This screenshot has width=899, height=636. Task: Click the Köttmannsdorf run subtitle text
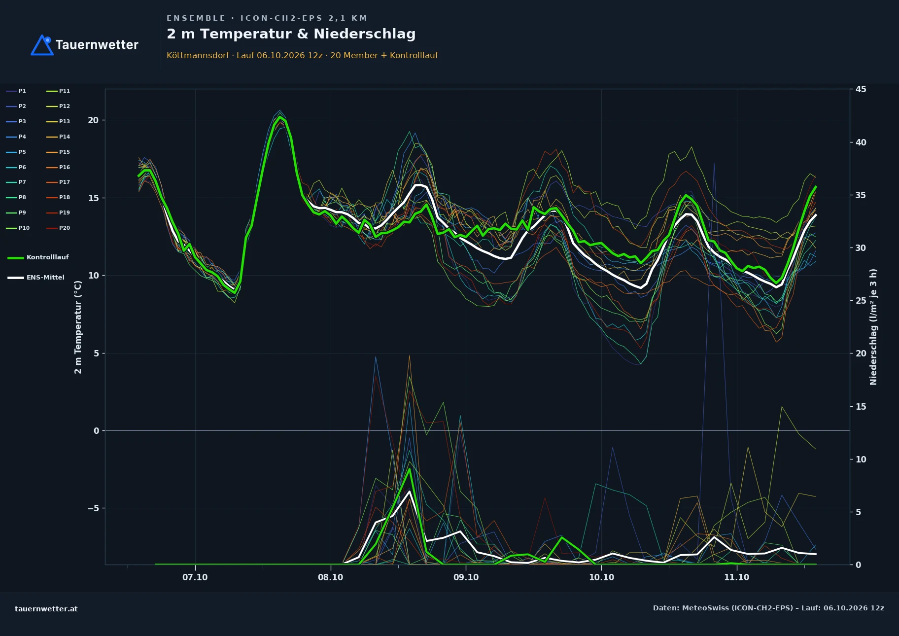click(302, 55)
